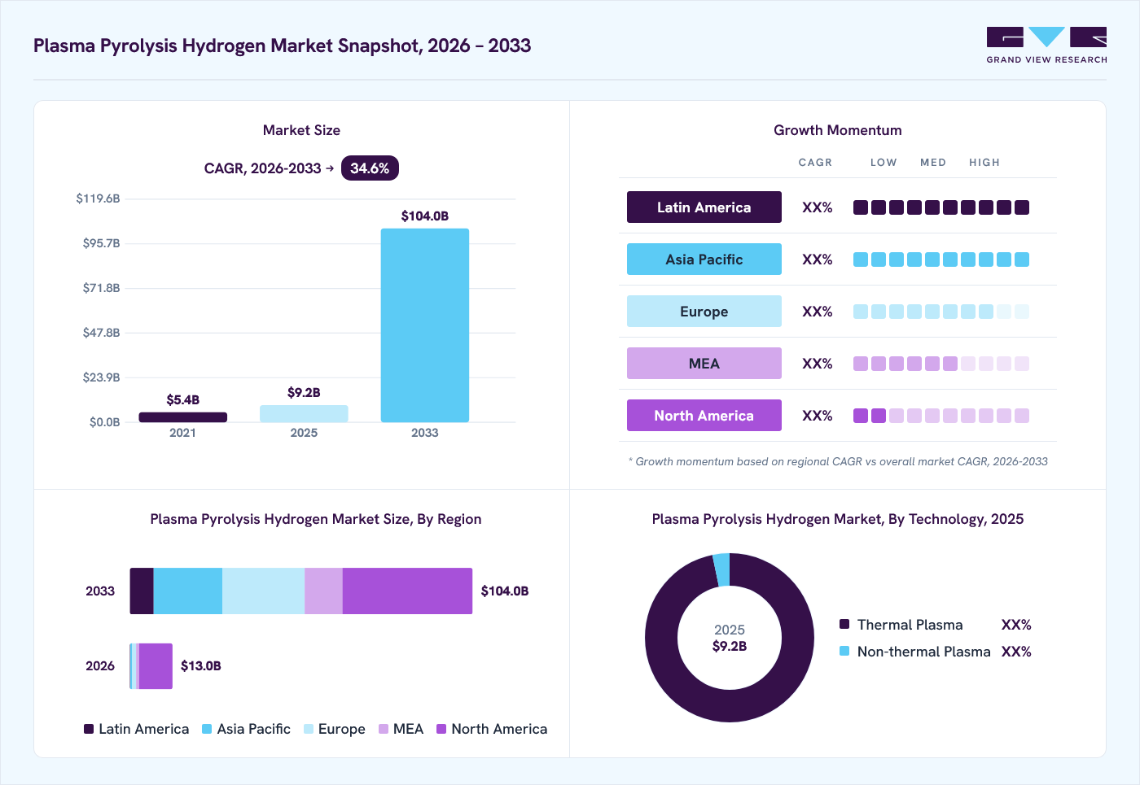The image size is (1140, 785).
Task: Click the Europe segment of 2033 bar
Action: [x=263, y=591]
